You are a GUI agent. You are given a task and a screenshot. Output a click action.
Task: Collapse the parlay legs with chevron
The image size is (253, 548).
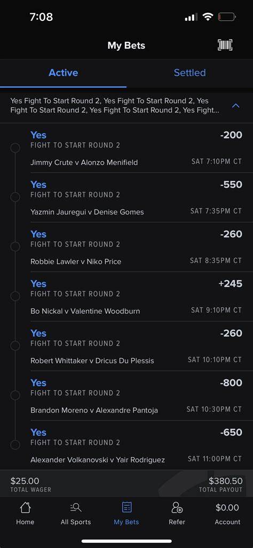pos(236,105)
